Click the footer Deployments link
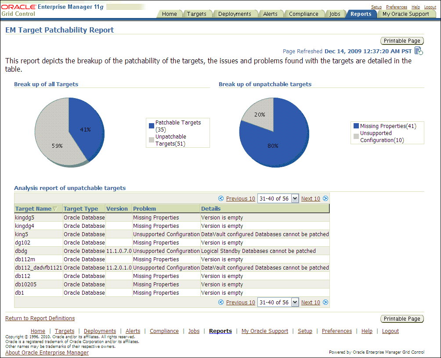 (x=100, y=331)
